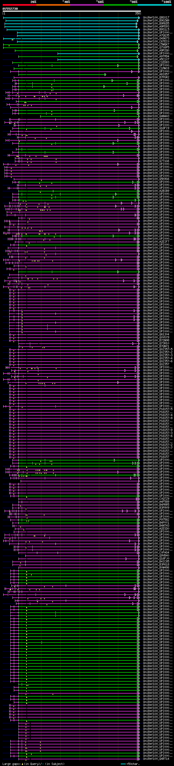Select hit label UniRef100_C6TEC0
Viewport: 174px width, 766px height.
156,41
